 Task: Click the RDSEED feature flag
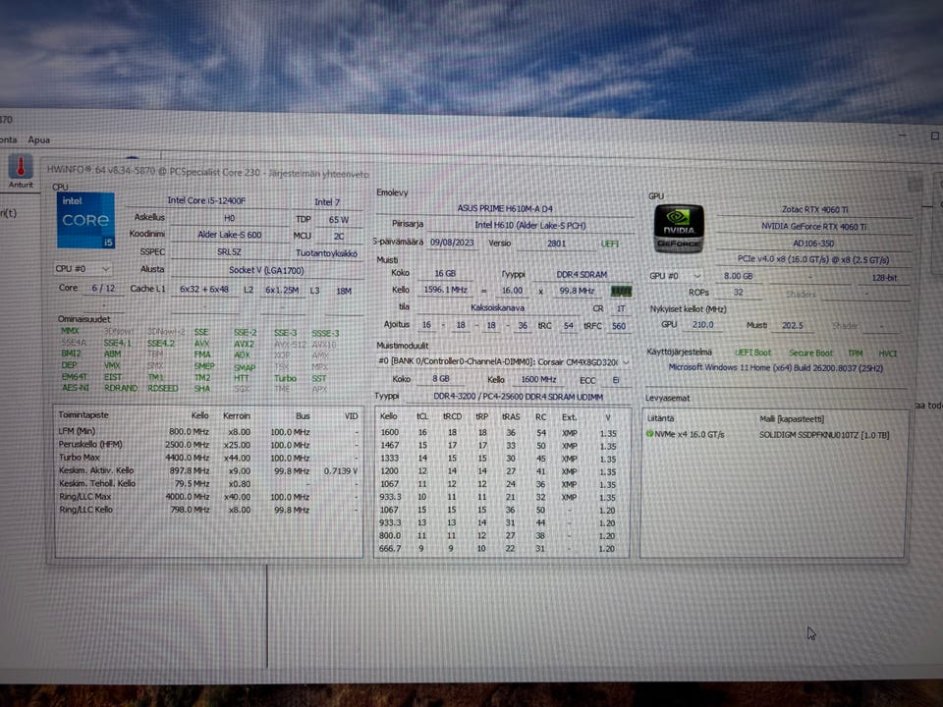click(x=162, y=389)
